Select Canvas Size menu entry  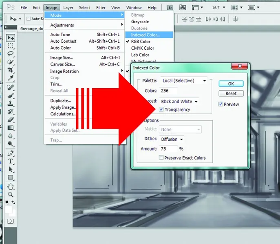pos(85,64)
